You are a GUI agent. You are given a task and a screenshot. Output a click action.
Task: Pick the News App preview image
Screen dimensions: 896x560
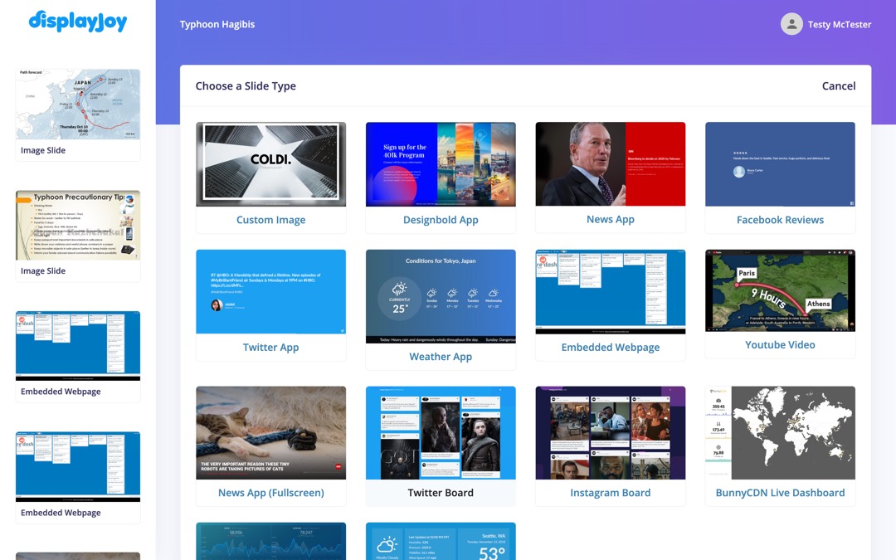click(611, 164)
